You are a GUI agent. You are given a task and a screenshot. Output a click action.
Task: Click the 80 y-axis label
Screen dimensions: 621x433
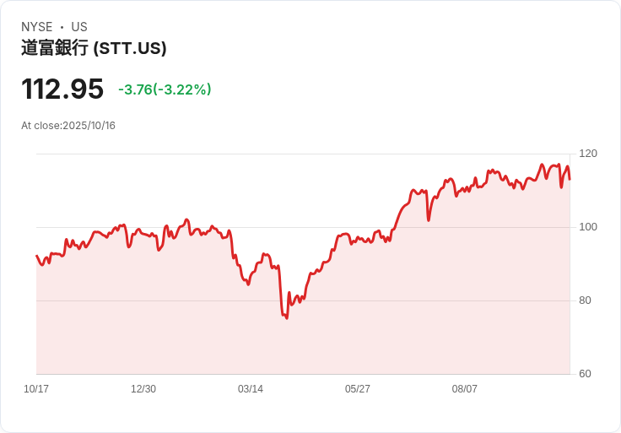[585, 300]
